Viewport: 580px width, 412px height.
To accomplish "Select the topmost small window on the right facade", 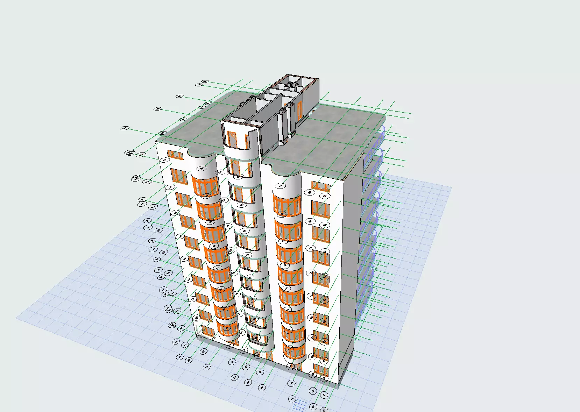I will click(320, 186).
